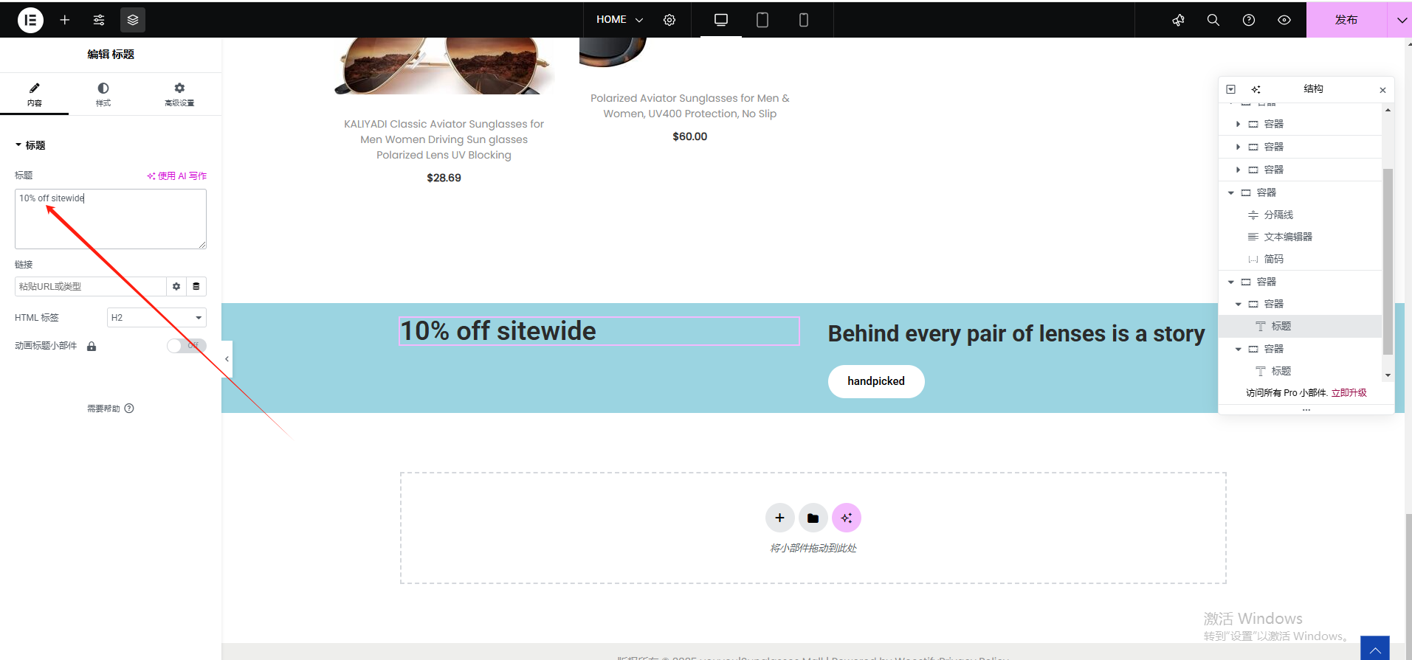Collapse the 标题 section heading

point(30,145)
